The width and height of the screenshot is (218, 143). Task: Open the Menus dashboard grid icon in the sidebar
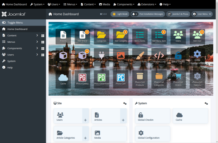click(43, 42)
